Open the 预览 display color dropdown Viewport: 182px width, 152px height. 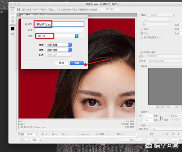(164, 56)
